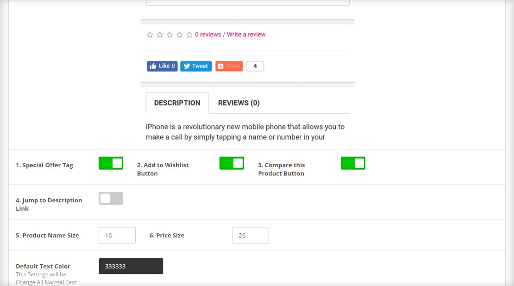Click the orange Share button

(x=229, y=66)
